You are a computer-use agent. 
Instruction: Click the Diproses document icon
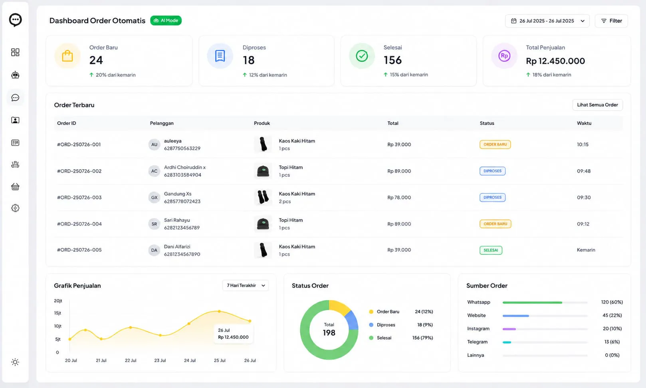(220, 56)
